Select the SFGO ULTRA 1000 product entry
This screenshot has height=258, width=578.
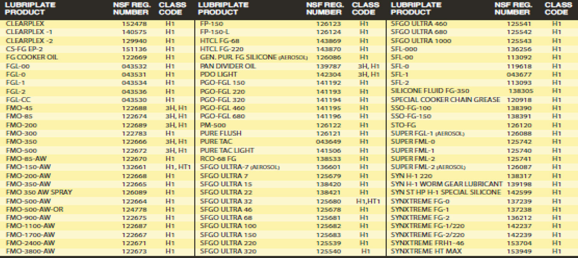coord(421,41)
